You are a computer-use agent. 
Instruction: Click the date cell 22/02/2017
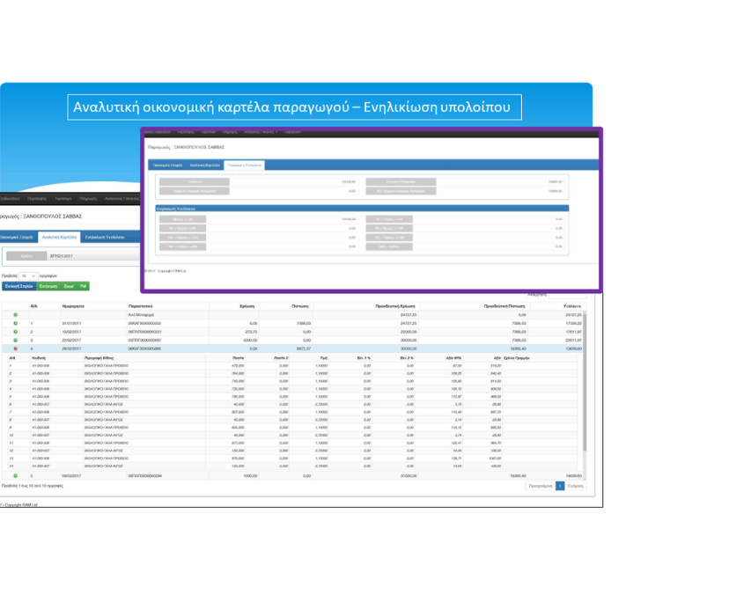71,340
